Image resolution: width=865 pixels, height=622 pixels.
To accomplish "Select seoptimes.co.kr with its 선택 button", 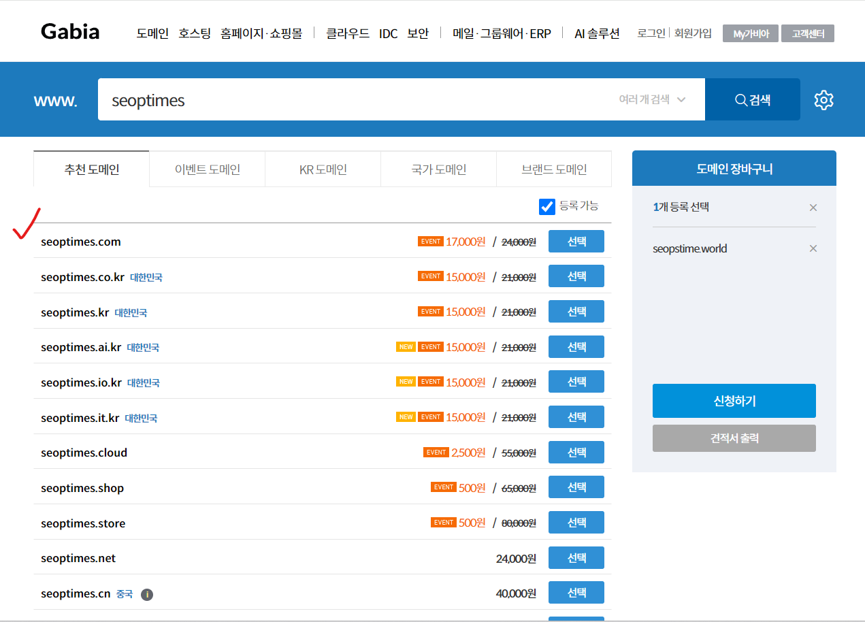I will (576, 276).
